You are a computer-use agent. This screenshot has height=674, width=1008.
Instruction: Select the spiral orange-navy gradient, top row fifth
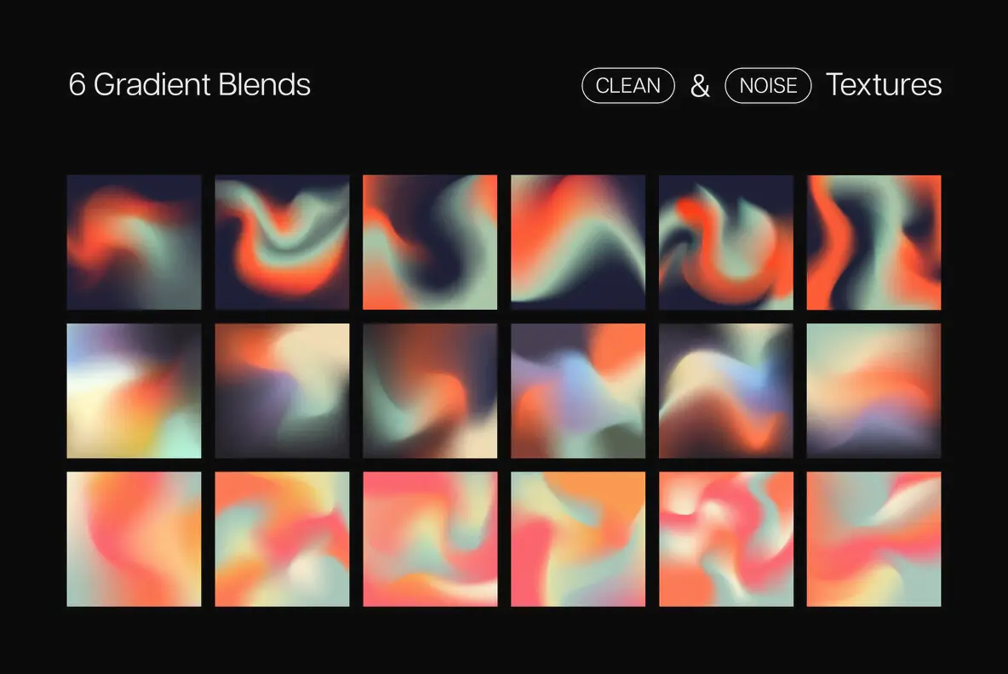725,242
